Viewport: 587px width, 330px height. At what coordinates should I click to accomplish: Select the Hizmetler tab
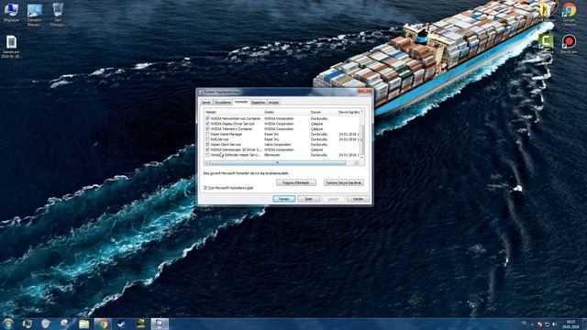point(241,102)
